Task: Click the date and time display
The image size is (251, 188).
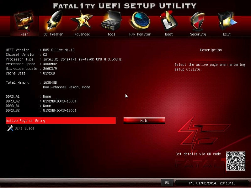Action: coord(212,183)
